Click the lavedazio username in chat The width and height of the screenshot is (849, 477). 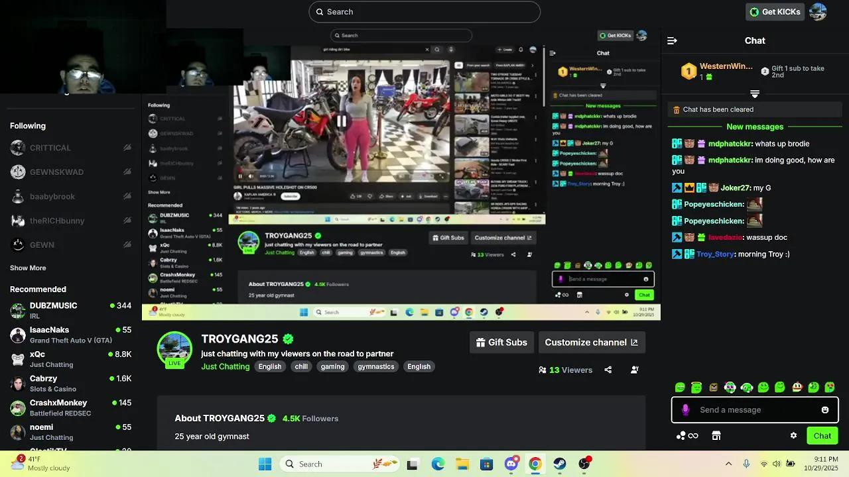tap(724, 238)
